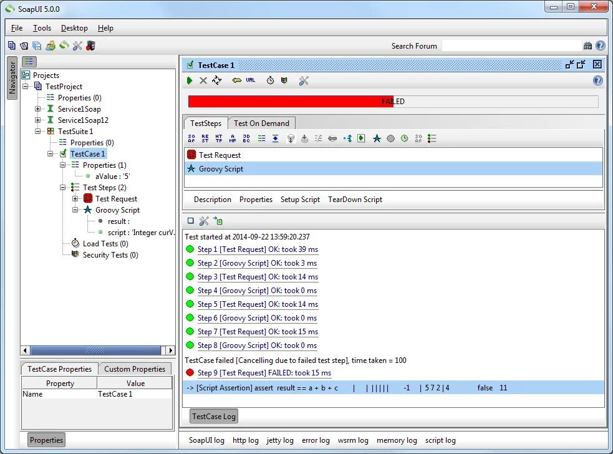Click the Import Project toolbar icon
Image resolution: width=613 pixels, height=454 pixels.
24,46
